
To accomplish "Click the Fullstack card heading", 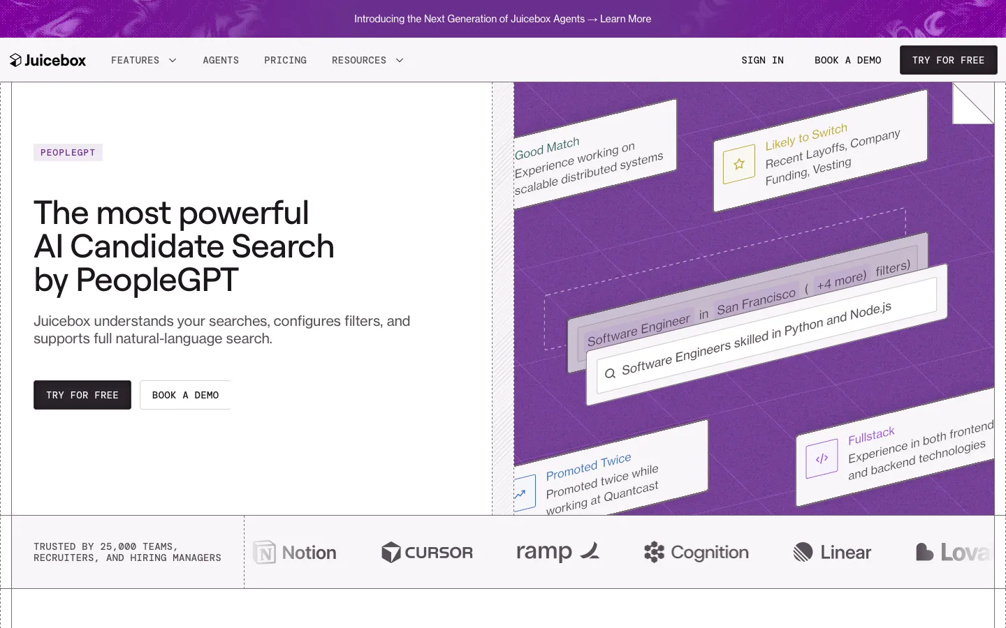I will click(871, 436).
